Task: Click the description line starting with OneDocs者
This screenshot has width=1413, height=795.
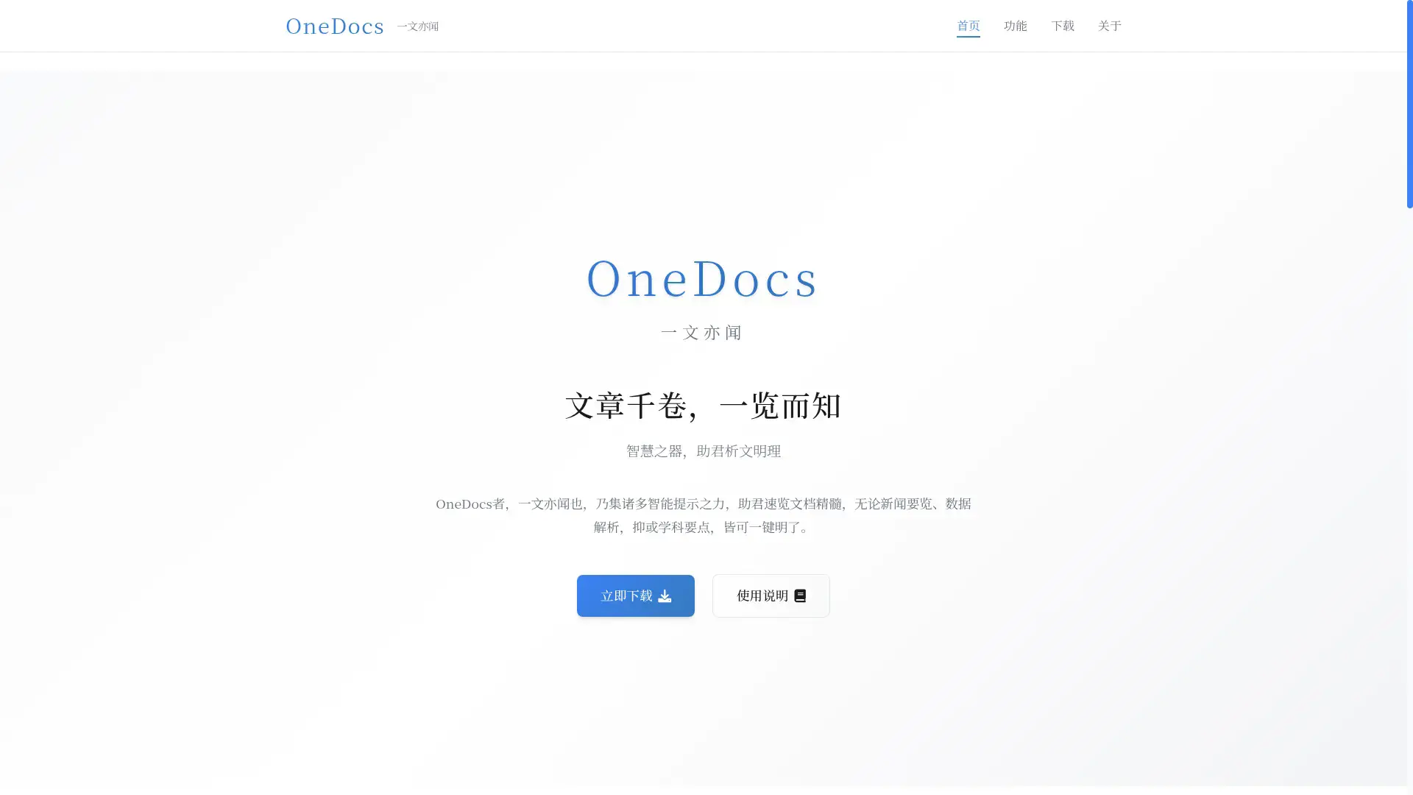Action: point(702,504)
